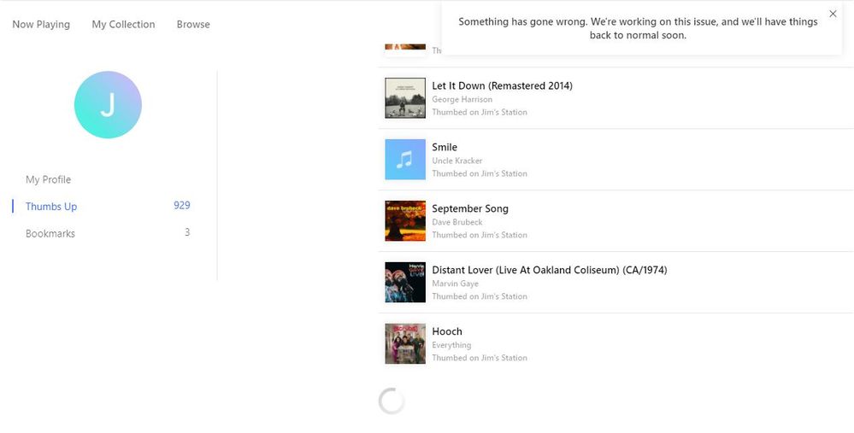Show the Bookmarks list

(50, 233)
